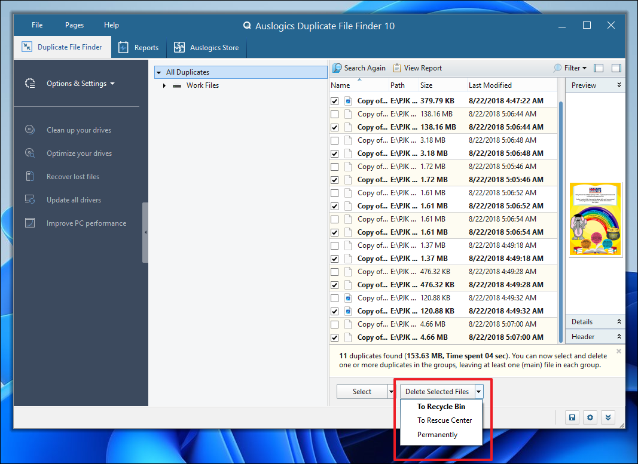Choose To Recycle Bin option
The width and height of the screenshot is (638, 464).
(x=441, y=406)
